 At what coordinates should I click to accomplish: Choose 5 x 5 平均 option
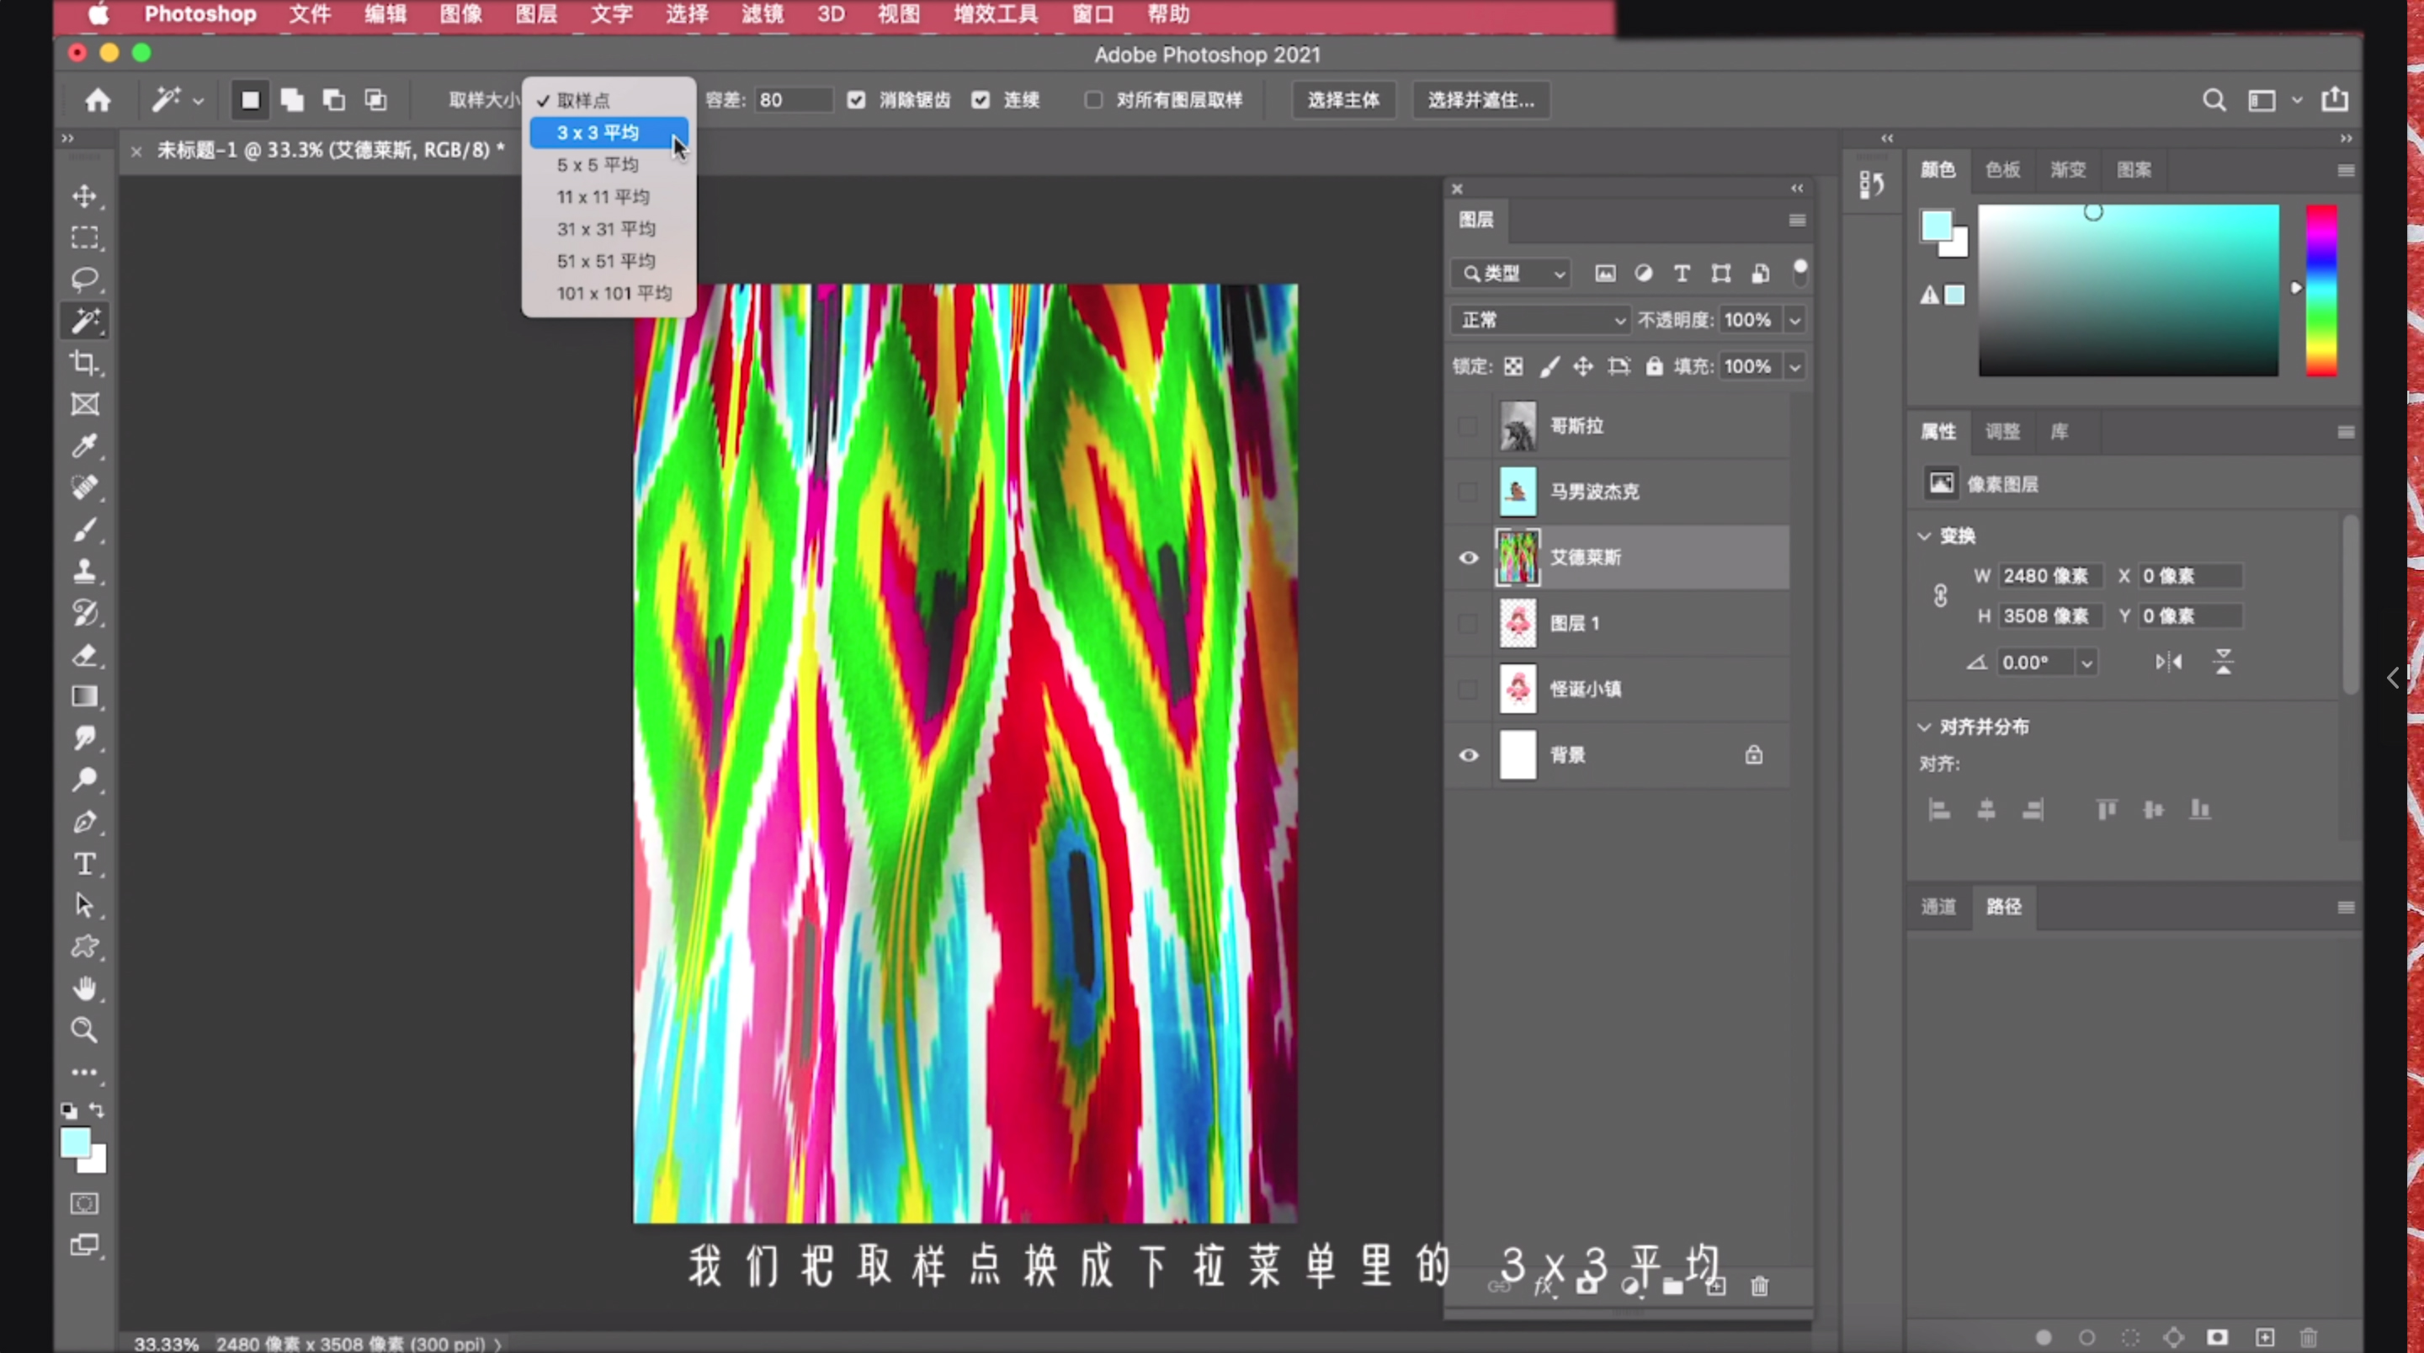(x=598, y=165)
